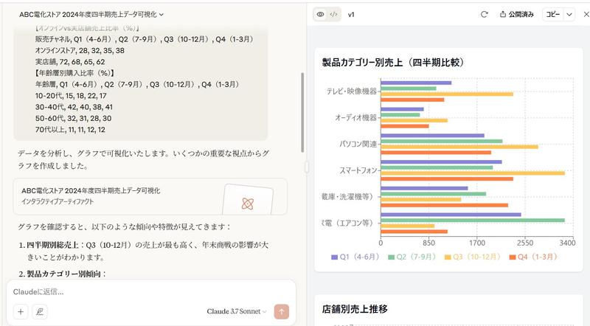Open ABC電化ストア interactive artifact card
This screenshot has height=326, width=590.
click(x=150, y=196)
